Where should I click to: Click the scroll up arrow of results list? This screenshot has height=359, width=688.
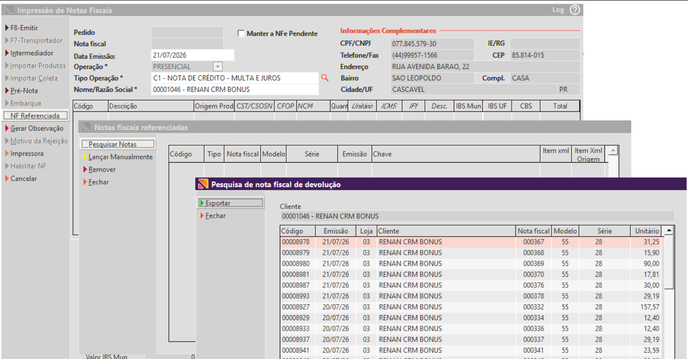click(669, 230)
